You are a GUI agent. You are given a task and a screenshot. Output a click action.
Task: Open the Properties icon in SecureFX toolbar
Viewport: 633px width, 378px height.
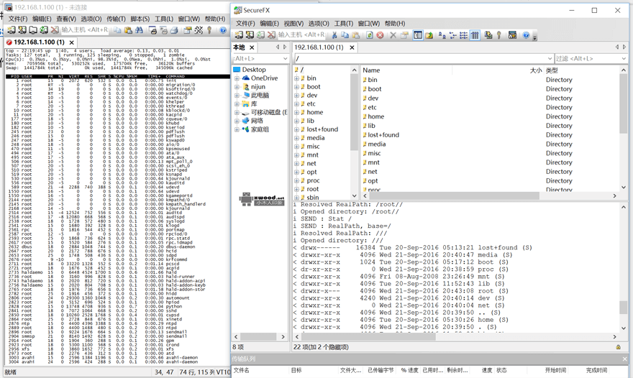point(404,35)
